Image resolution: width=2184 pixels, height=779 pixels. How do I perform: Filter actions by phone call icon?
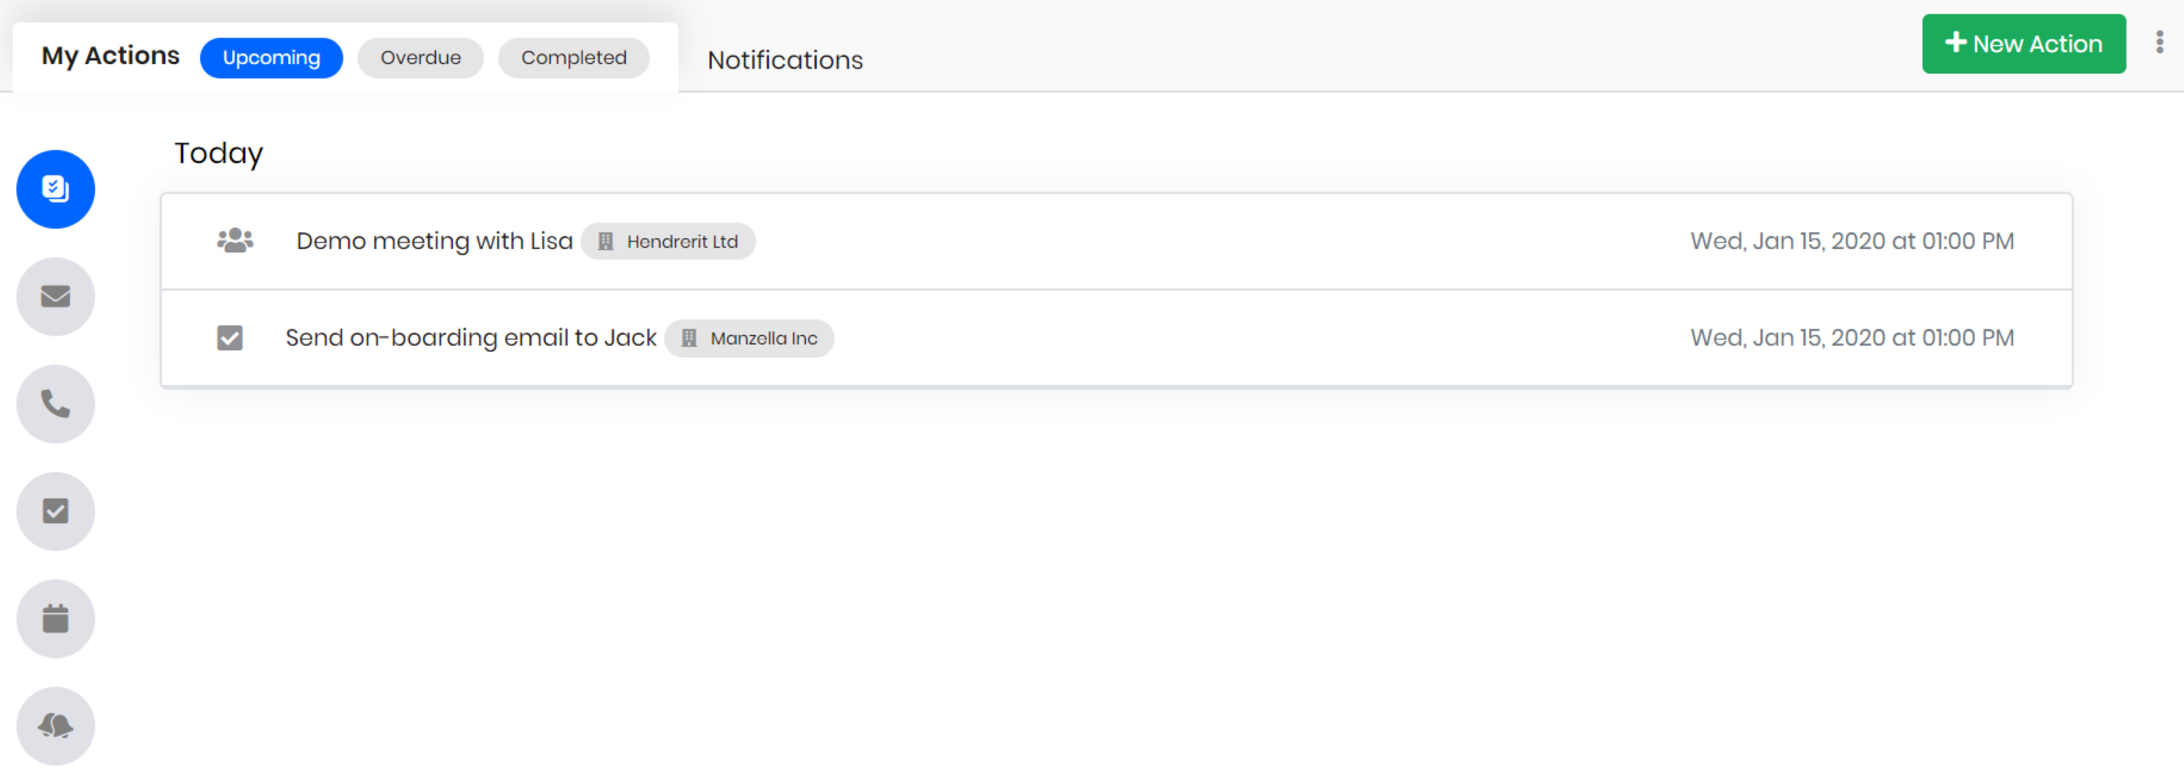pos(56,404)
